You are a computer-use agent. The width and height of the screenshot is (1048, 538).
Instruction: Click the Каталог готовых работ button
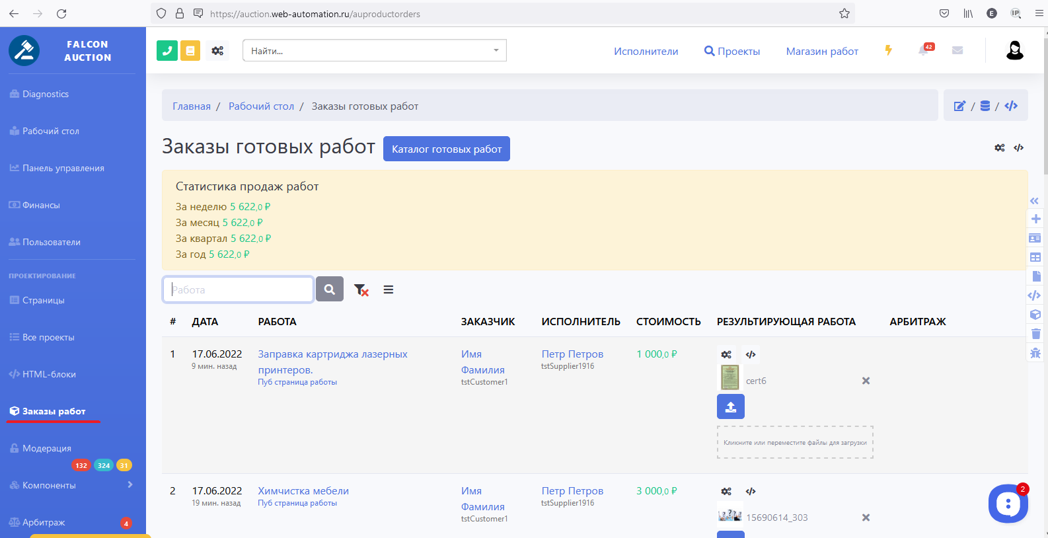click(x=447, y=149)
